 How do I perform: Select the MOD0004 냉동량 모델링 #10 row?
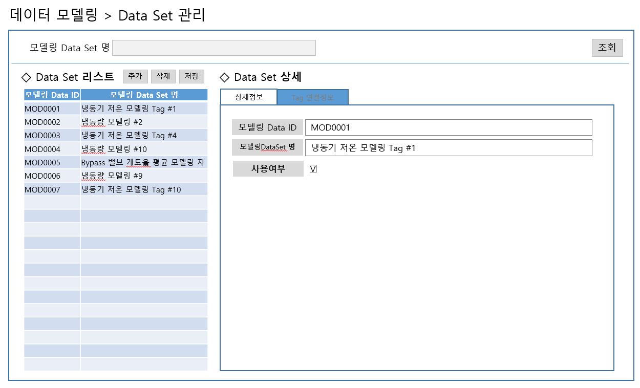click(115, 149)
